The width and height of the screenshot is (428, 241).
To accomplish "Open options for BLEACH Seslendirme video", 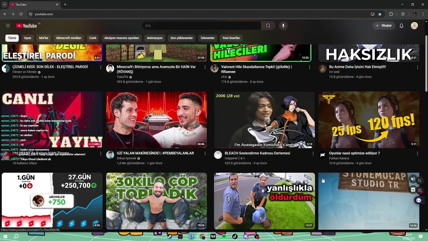I will [313, 154].
